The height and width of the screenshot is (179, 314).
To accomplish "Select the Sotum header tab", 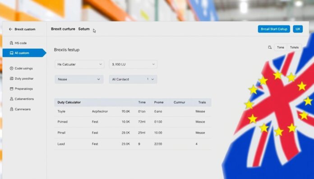I will tap(84, 29).
